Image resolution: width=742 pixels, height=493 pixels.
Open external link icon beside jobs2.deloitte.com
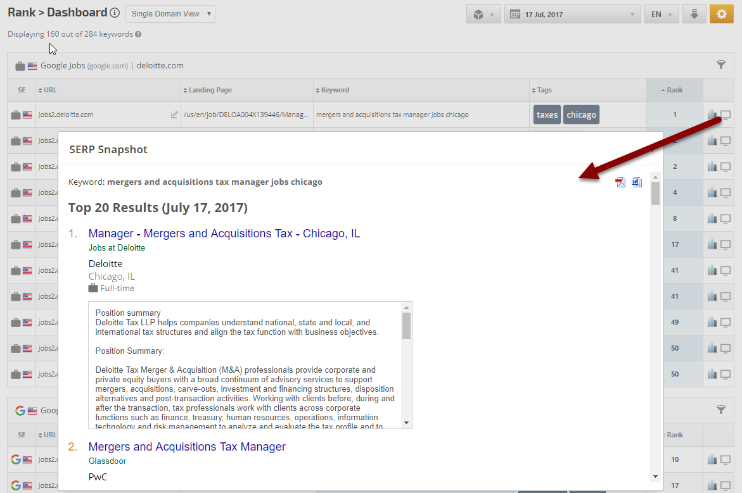pos(174,115)
